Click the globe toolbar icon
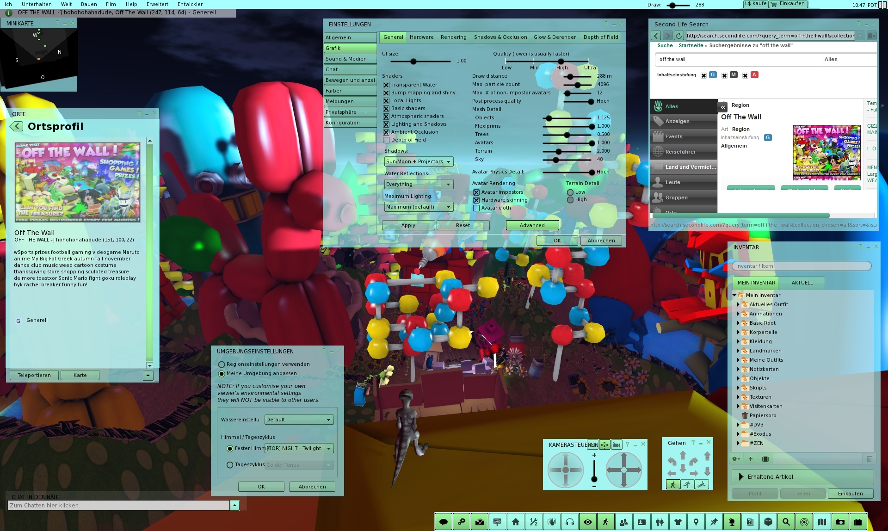 (732, 522)
